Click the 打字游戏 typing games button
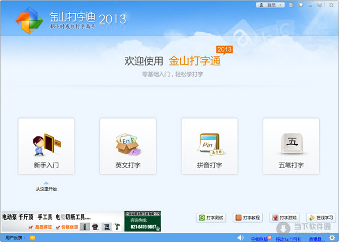This screenshot has height=242, width=339. [x=285, y=218]
